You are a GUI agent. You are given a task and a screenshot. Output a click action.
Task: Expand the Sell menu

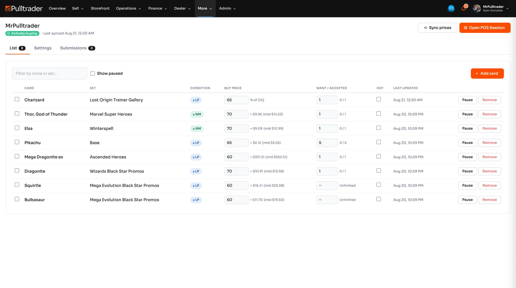(x=78, y=8)
